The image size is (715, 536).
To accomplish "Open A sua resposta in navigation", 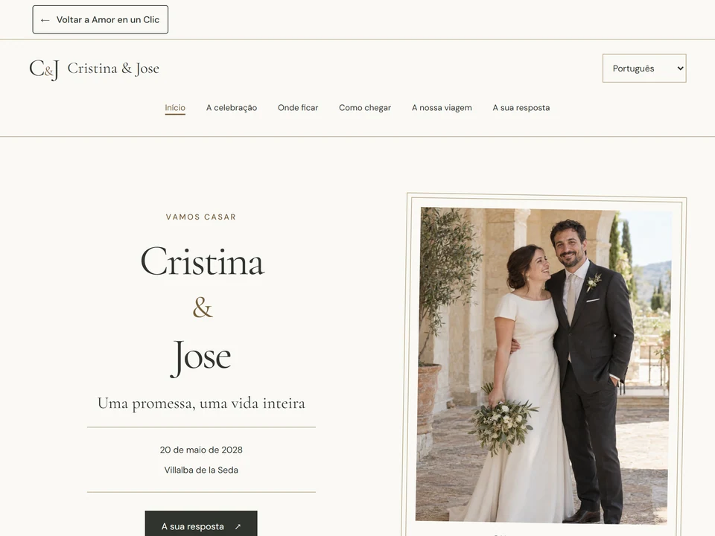I will 521,108.
